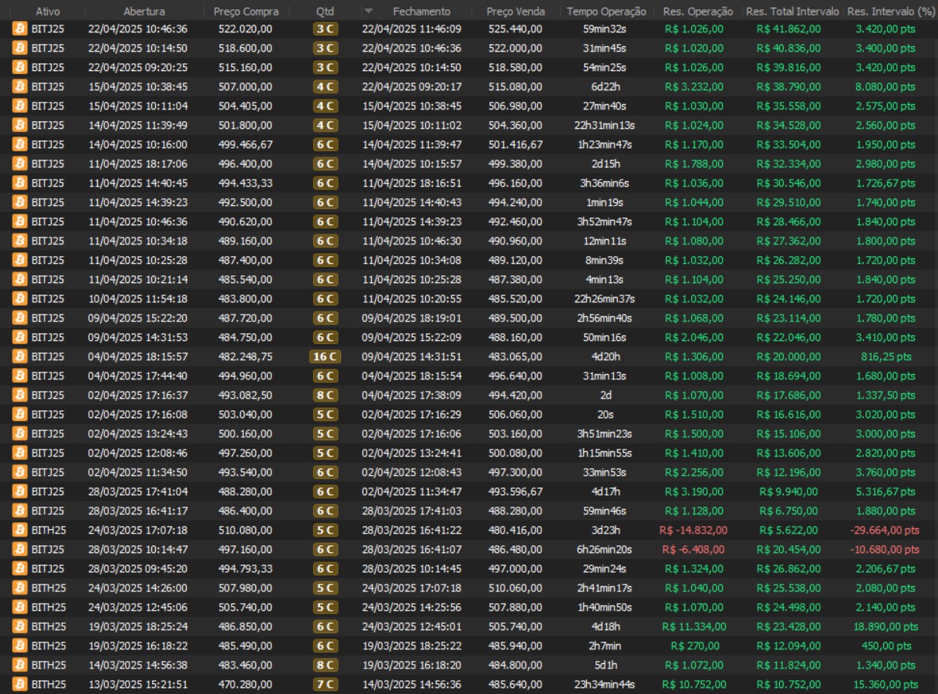This screenshot has width=938, height=694.
Task: Select the Bitcoin icon of the R$ -14.832,00 loss row
Action: [19, 530]
